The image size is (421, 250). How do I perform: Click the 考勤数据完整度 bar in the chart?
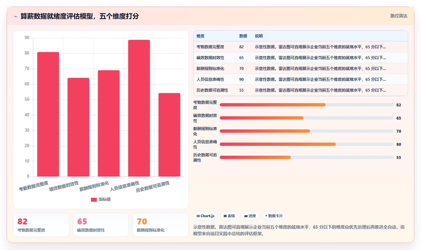click(x=48, y=114)
